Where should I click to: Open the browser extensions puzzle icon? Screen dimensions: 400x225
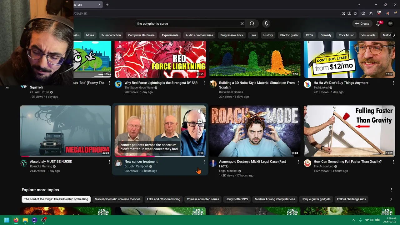371,13
